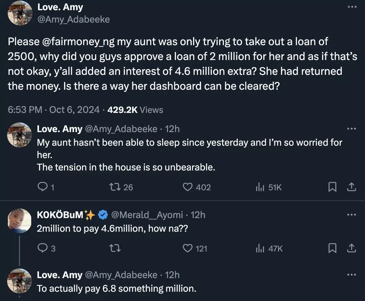Image resolution: width=365 pixels, height=301 pixels.
Task: View analytics showing 47K views
Action: 259,248
